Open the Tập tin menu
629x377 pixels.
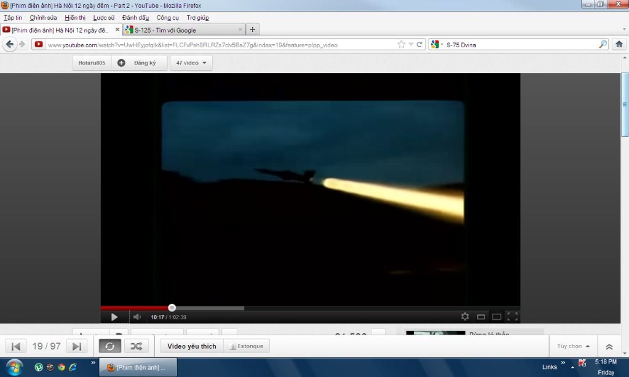coord(13,18)
